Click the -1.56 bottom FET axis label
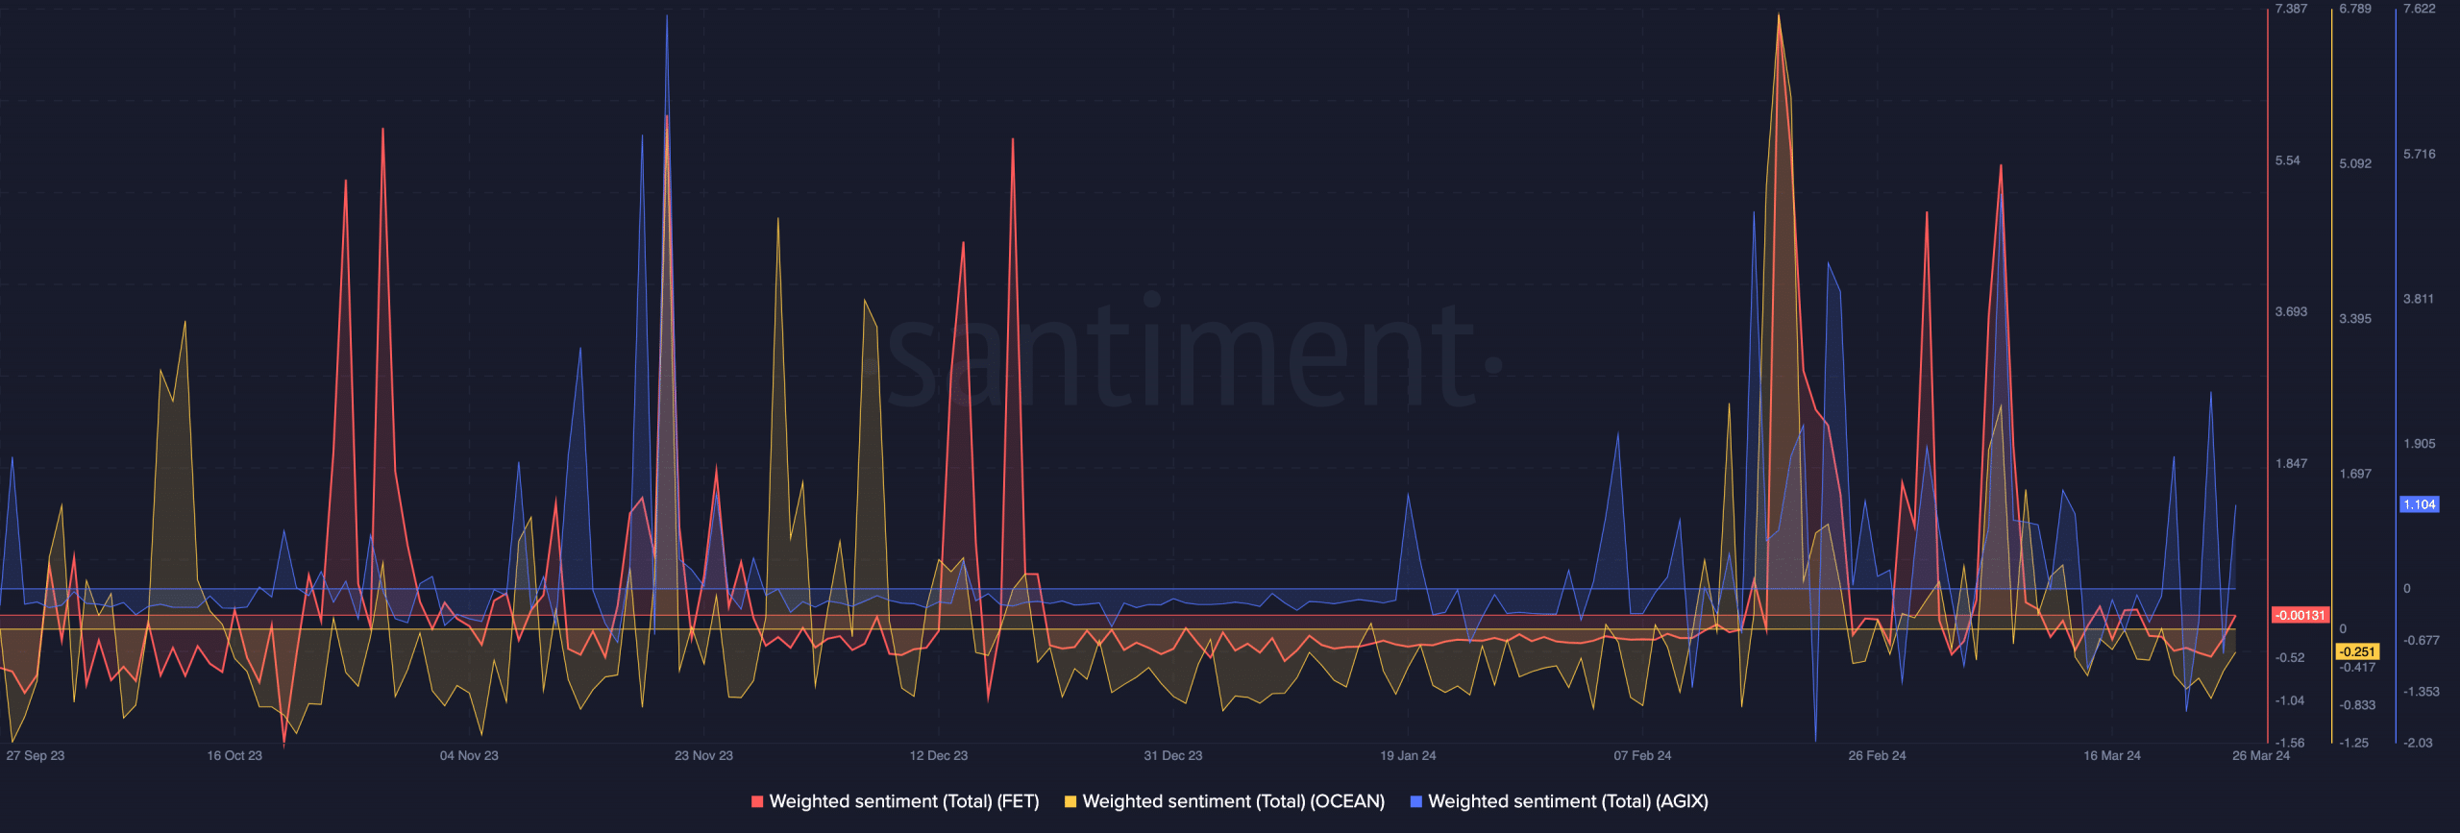 (x=2290, y=743)
